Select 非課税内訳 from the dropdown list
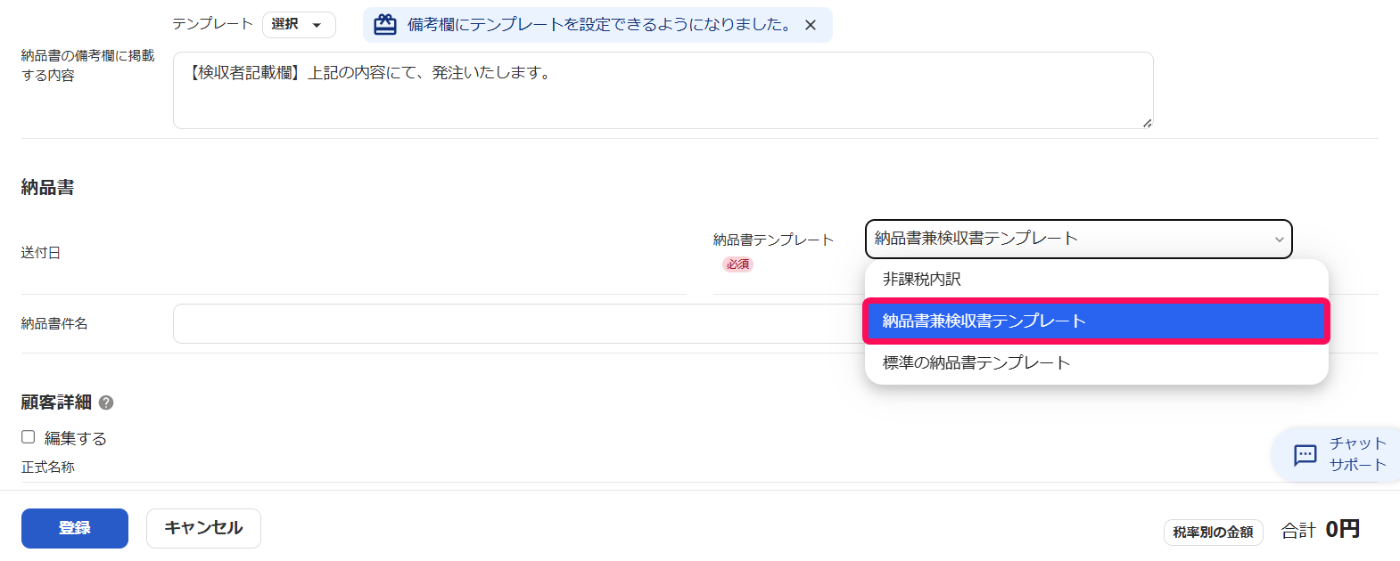Viewport: 1400px width, 561px height. (x=1096, y=280)
